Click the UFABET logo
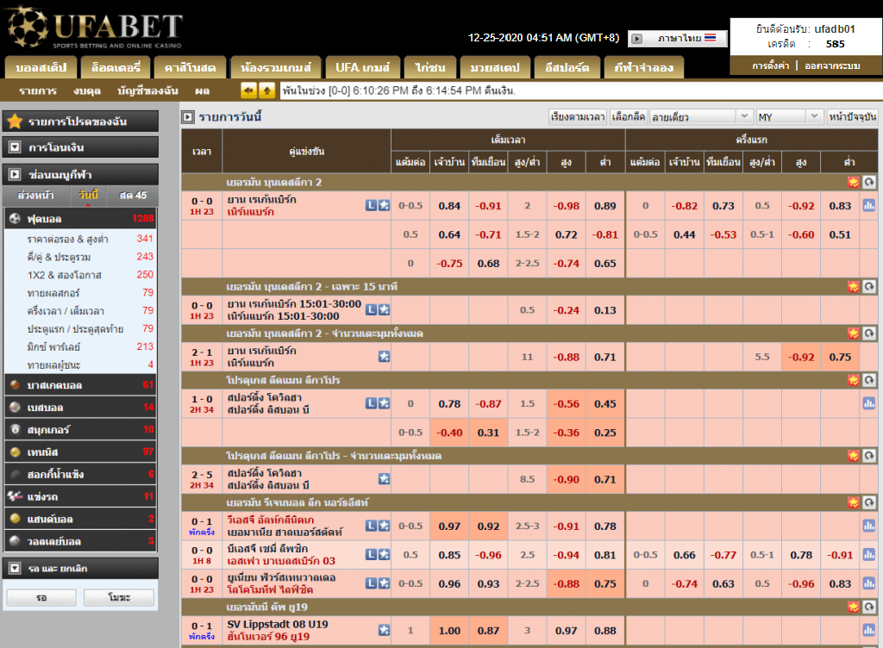This screenshot has height=648, width=883. pos(94,27)
